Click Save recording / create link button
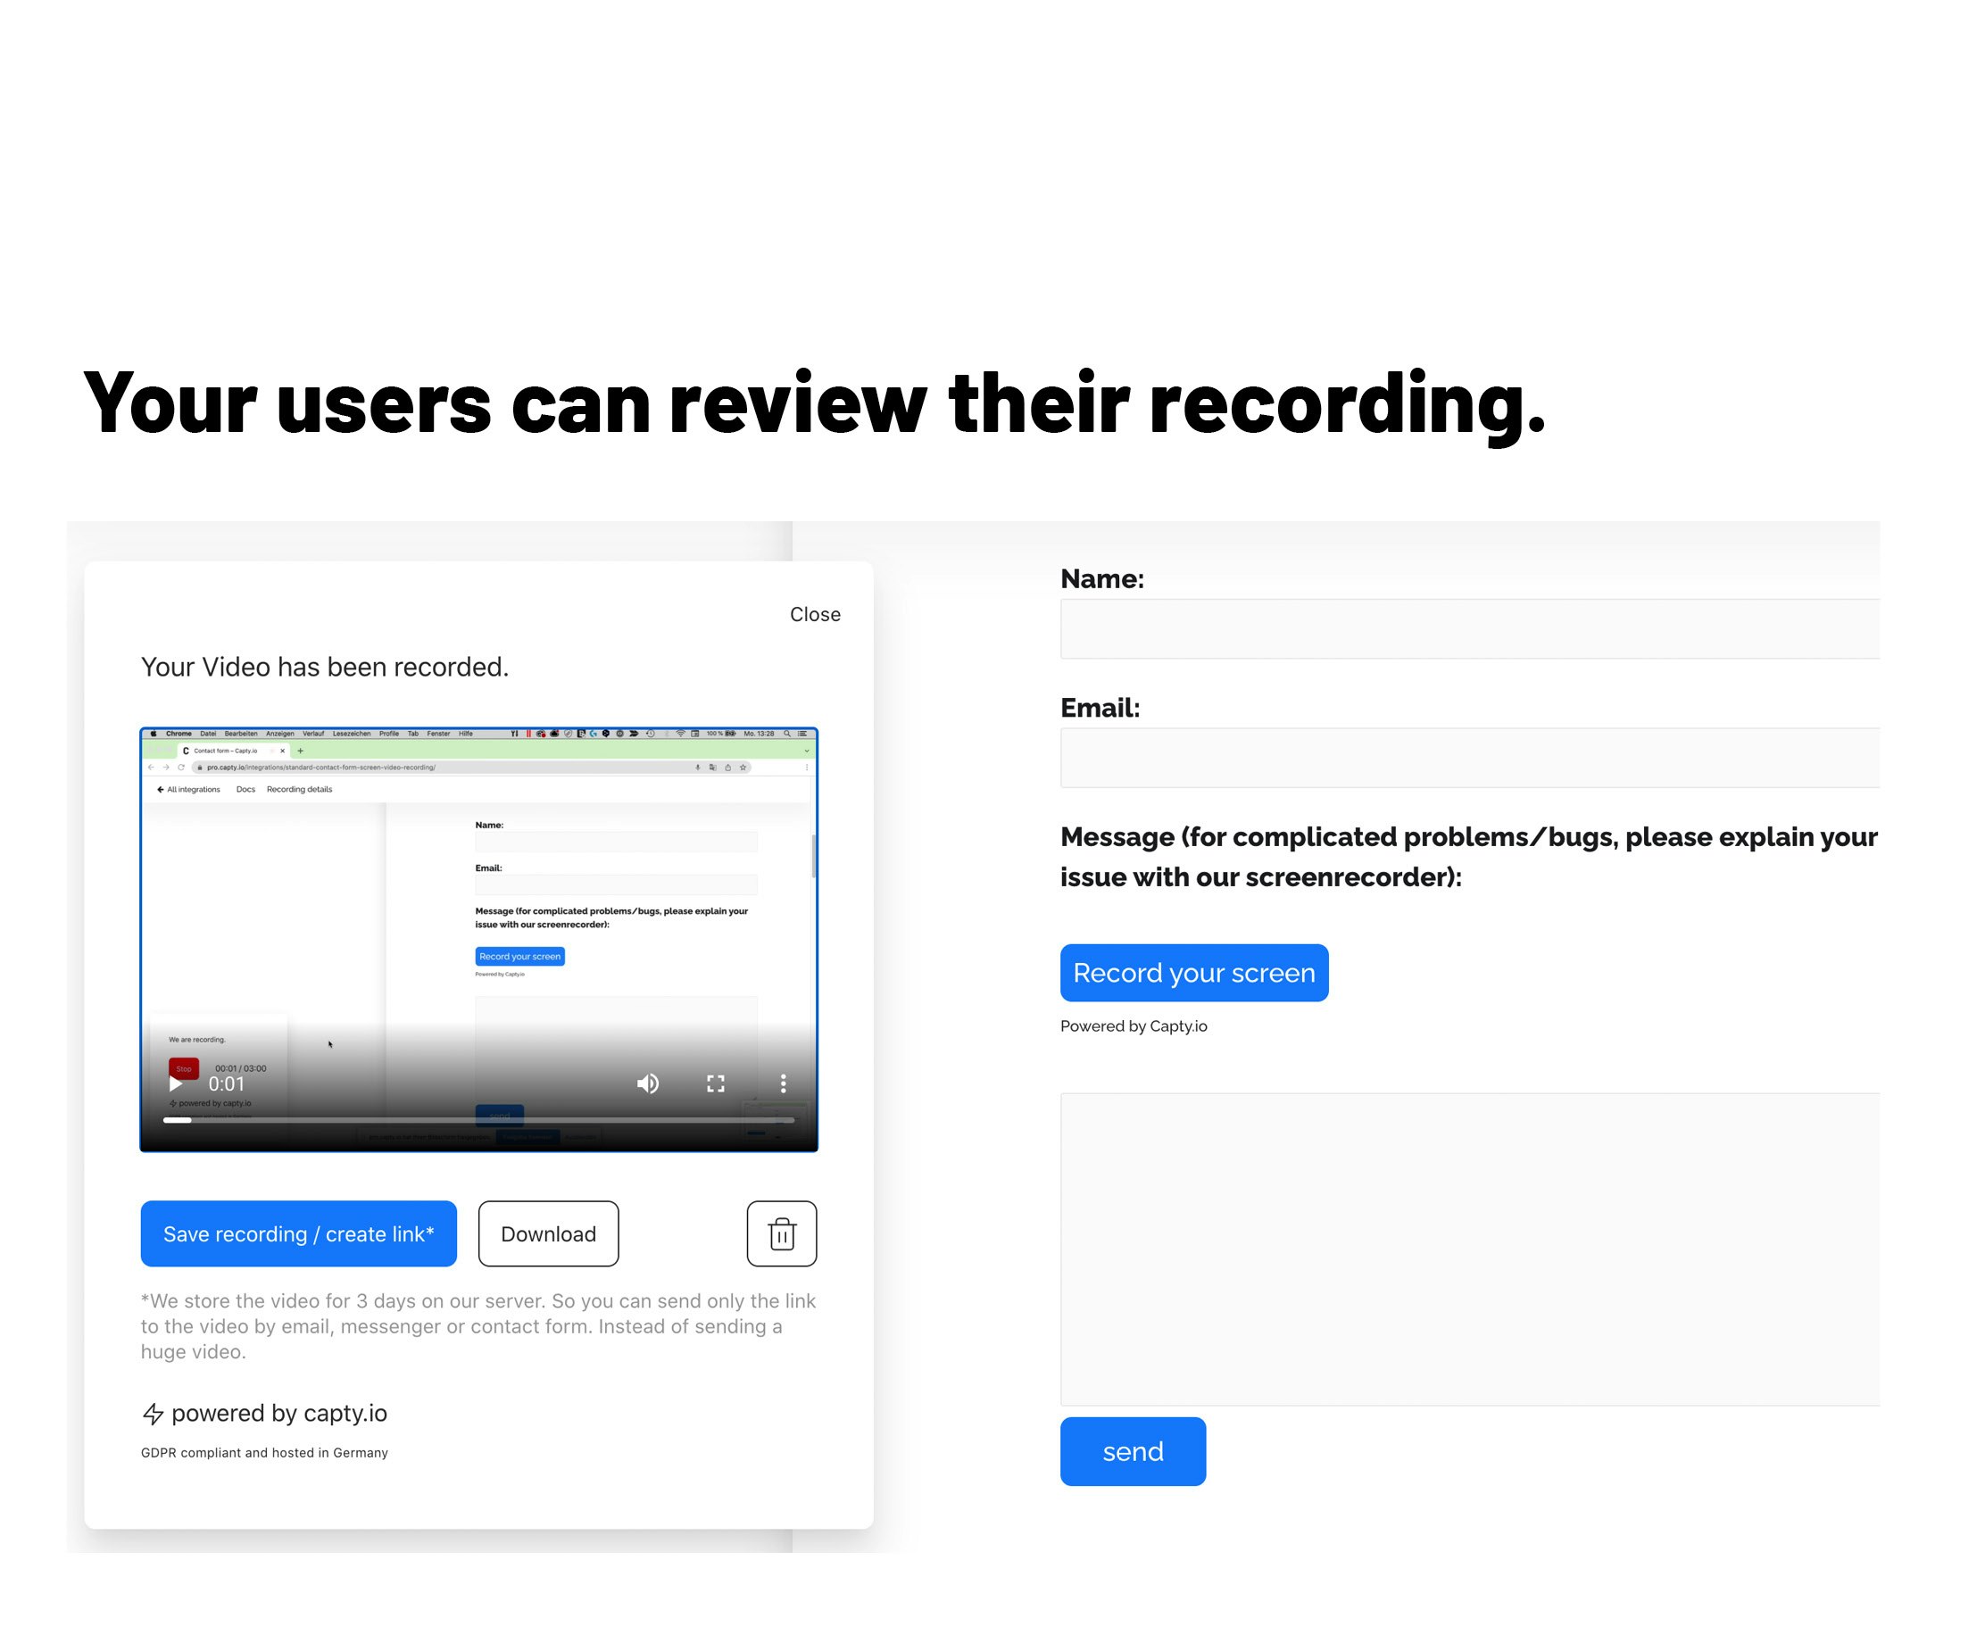 [x=298, y=1234]
